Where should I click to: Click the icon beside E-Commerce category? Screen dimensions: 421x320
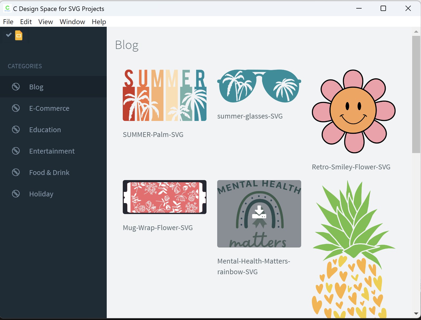click(16, 108)
